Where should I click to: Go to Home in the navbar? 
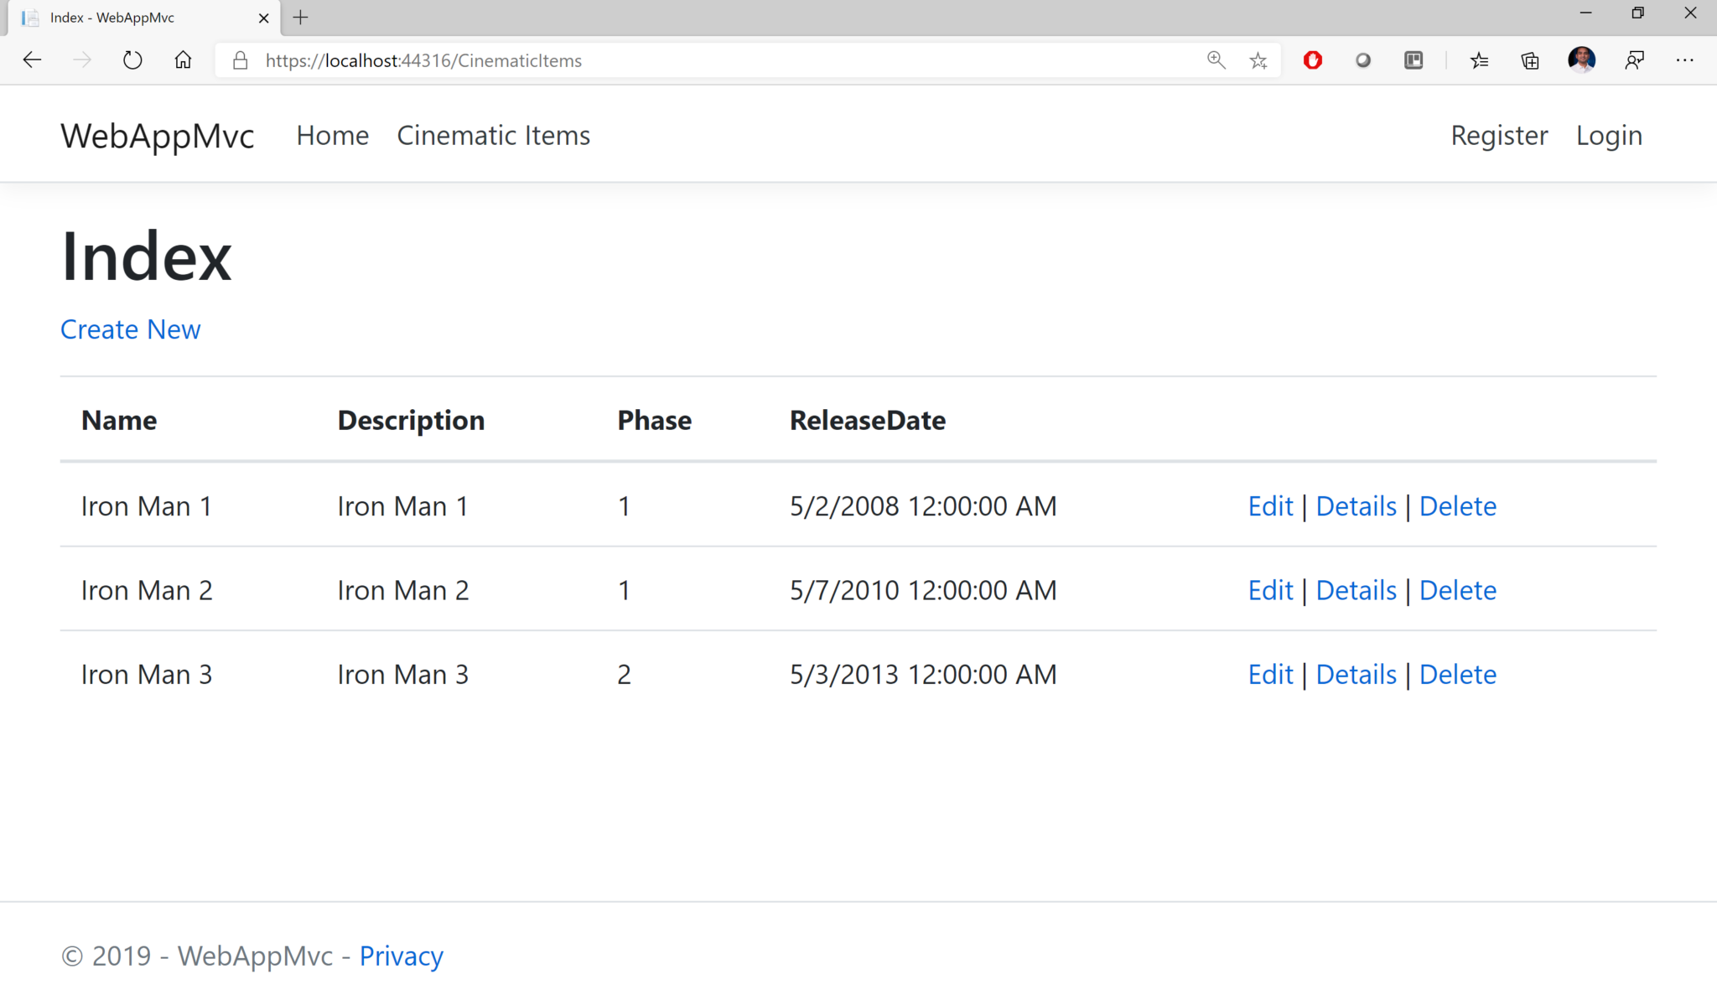[x=333, y=136]
